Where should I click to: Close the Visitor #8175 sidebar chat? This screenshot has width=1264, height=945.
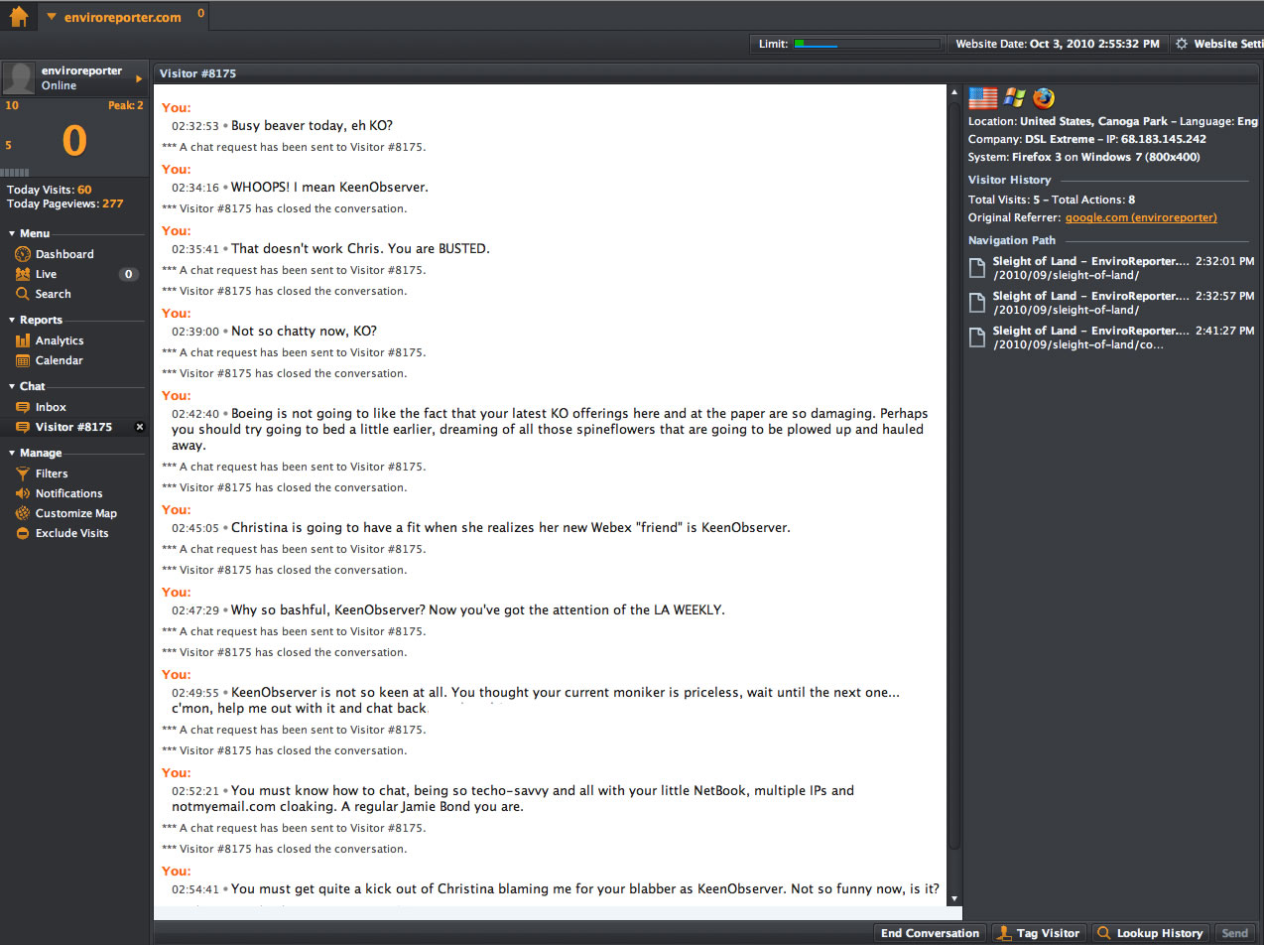coord(140,427)
